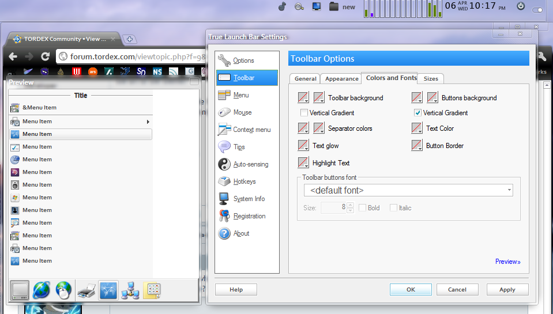
Task: Tick the Bold font checkbox
Action: pos(362,208)
